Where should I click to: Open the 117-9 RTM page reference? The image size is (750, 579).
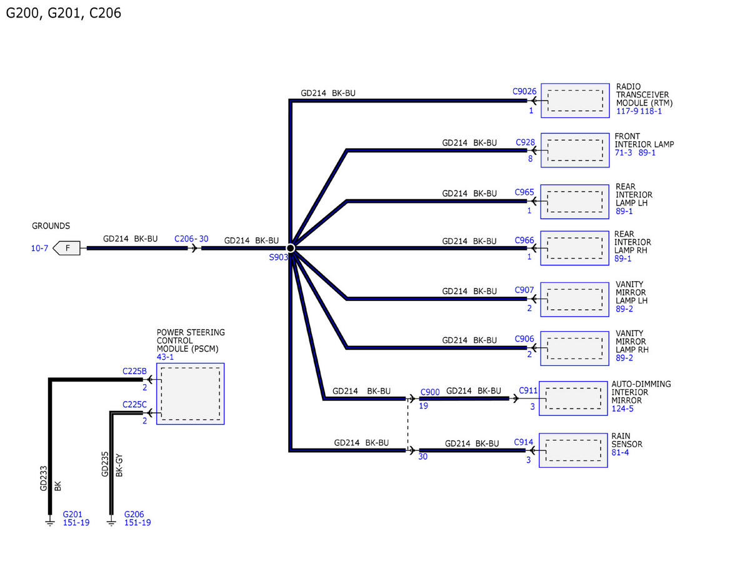point(627,111)
